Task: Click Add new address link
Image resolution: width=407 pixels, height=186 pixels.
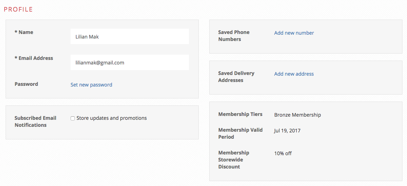Action: point(294,74)
